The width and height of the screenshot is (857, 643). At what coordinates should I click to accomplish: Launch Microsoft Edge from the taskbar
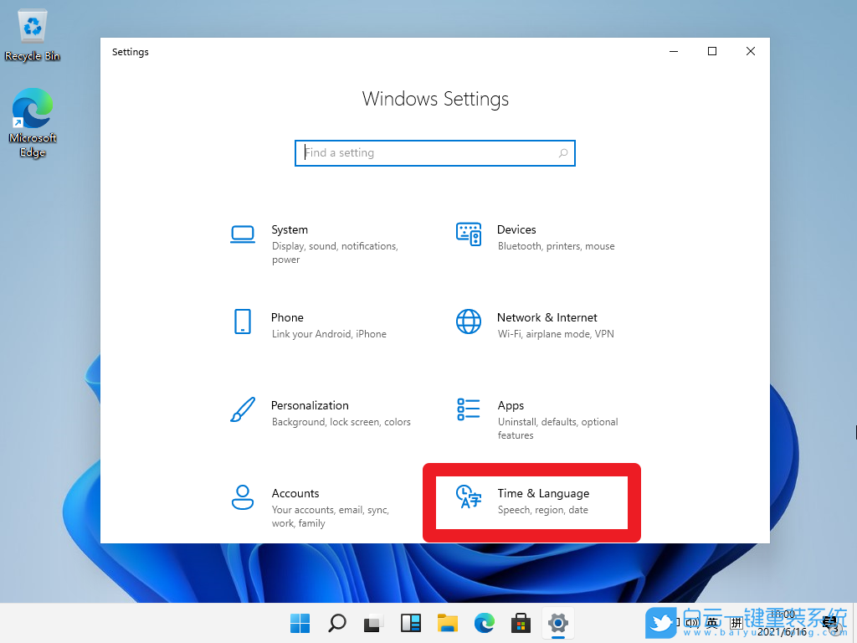point(485,624)
